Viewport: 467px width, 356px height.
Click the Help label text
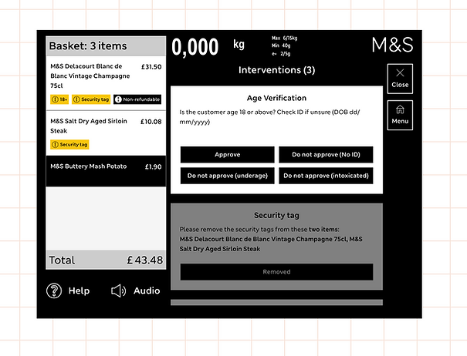coord(79,291)
